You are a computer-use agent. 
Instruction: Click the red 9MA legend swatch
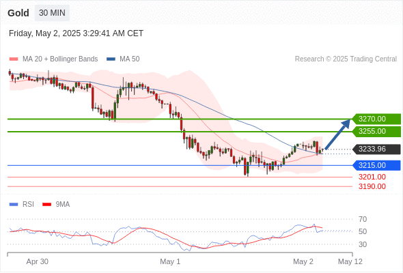(x=46, y=205)
